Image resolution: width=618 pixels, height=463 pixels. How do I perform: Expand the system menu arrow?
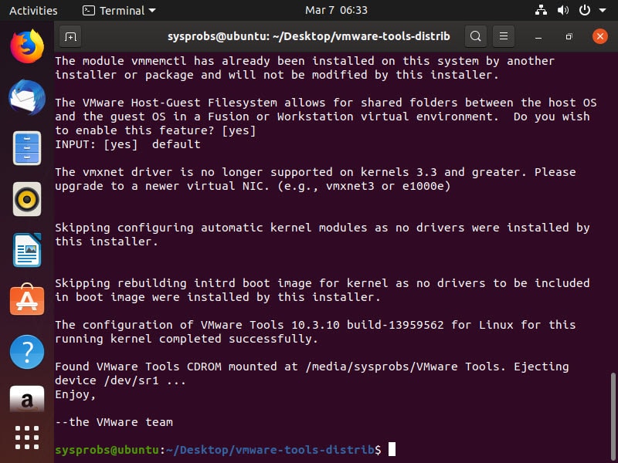click(x=603, y=11)
